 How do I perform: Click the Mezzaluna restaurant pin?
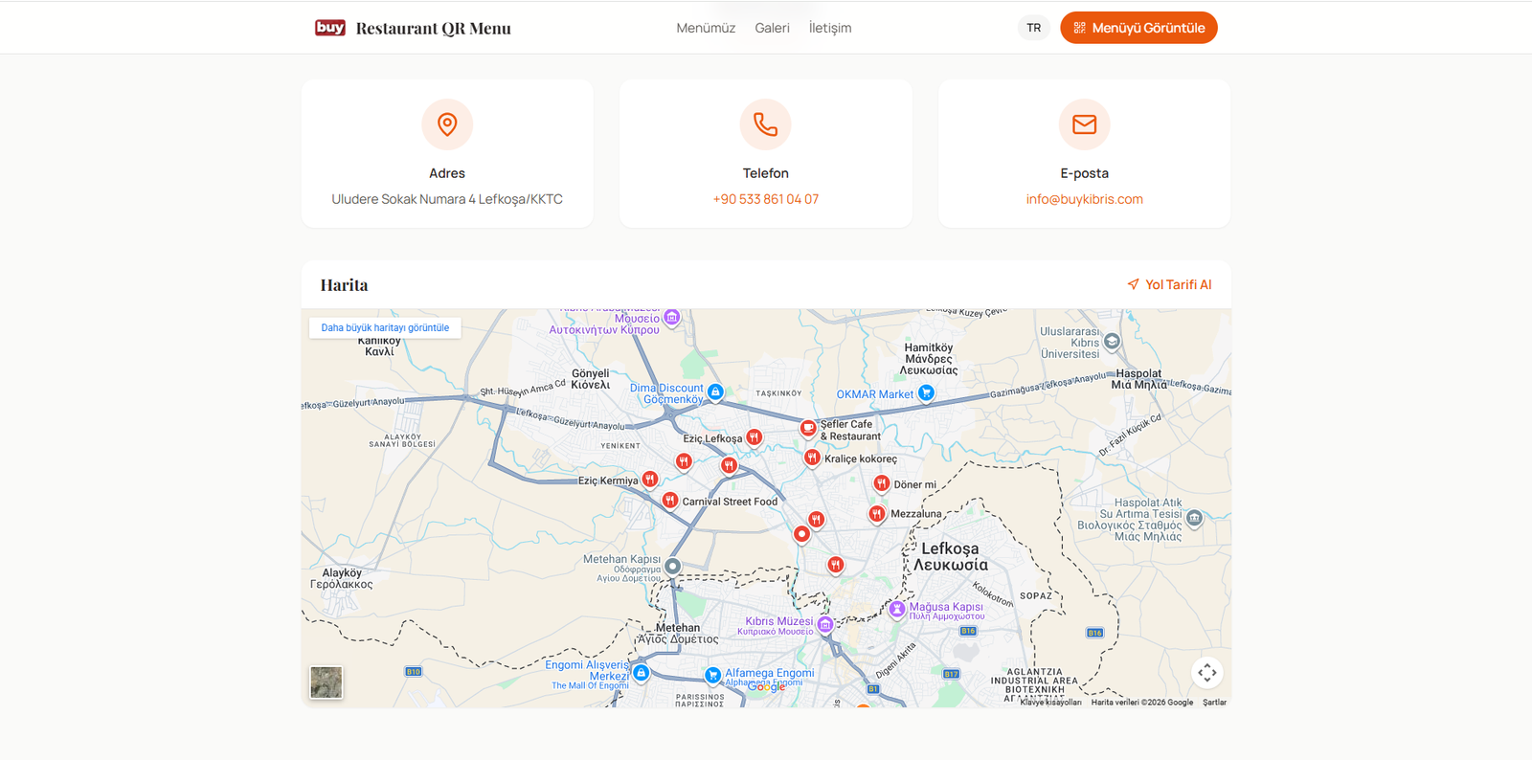[x=876, y=514]
